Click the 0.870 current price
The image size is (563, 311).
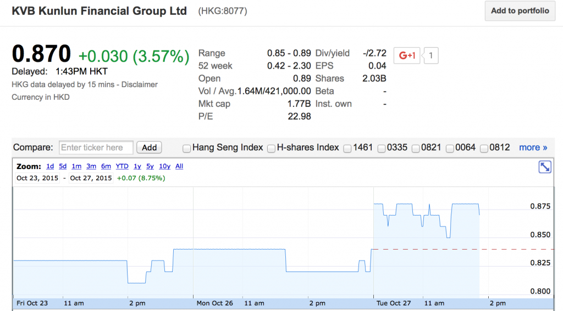point(41,54)
